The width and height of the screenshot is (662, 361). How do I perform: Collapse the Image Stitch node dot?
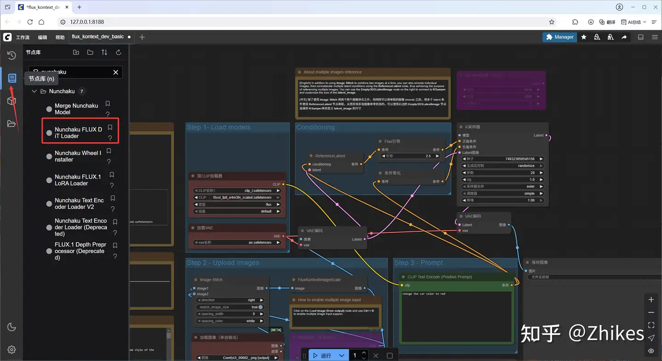195,280
